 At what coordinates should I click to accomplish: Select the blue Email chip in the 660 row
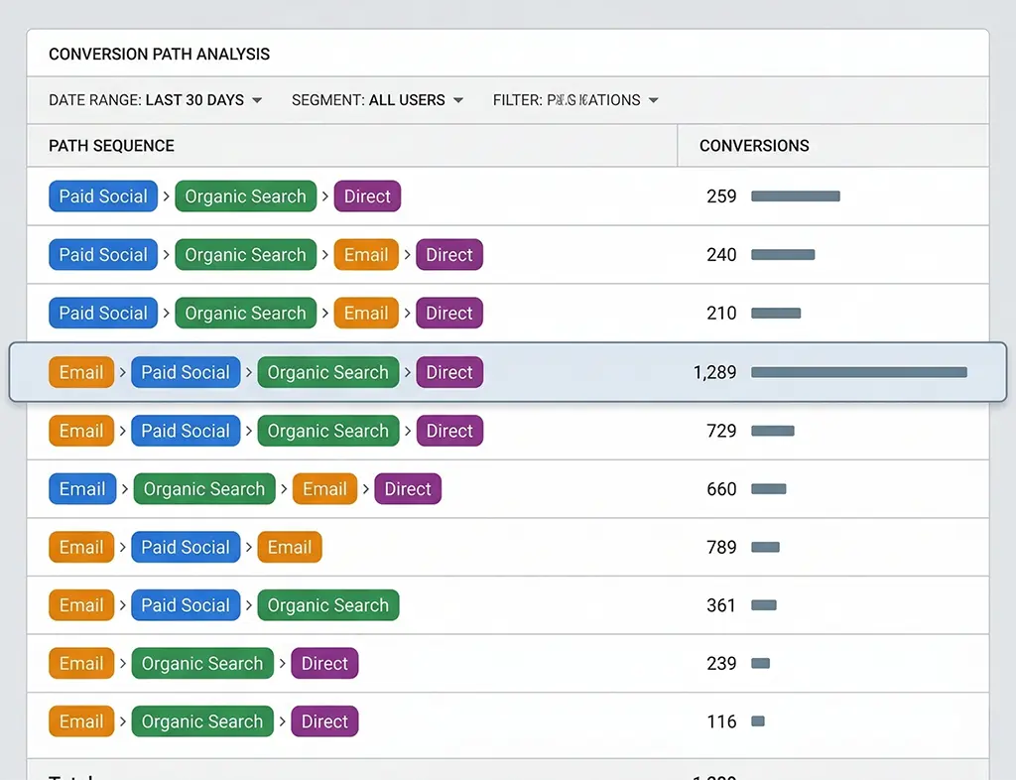(82, 489)
